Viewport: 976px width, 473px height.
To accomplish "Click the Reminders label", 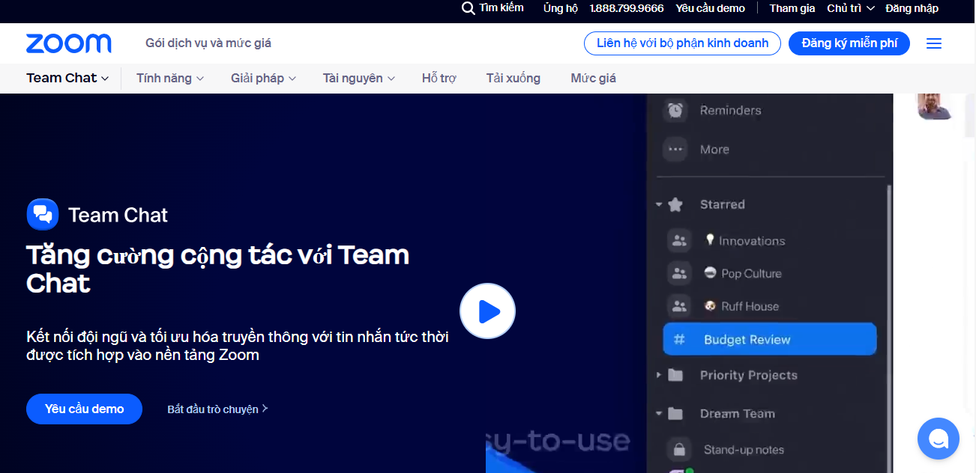I will [730, 111].
